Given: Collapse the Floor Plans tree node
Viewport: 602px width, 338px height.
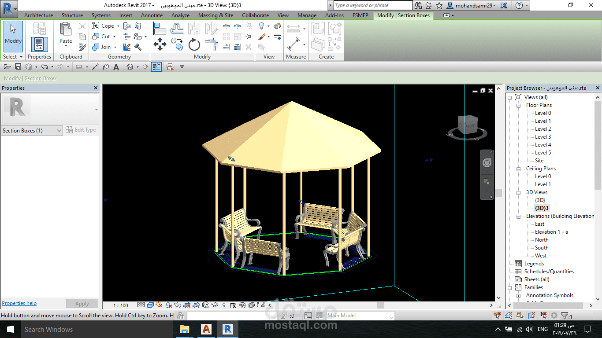Looking at the screenshot, I should [519, 106].
